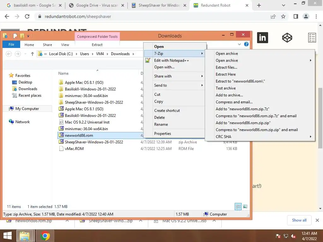This screenshot has height=242, width=323.
Task: Reload the Redundant Robot page
Action: tap(27, 16)
